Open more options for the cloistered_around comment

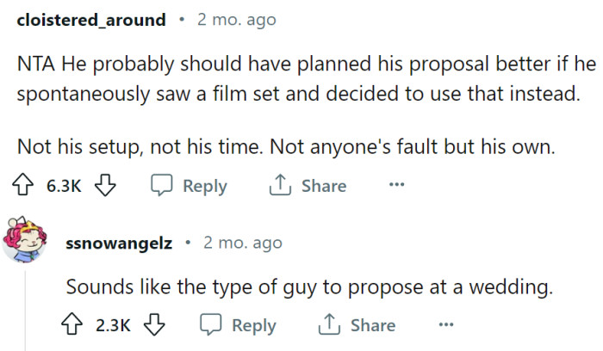[395, 186]
